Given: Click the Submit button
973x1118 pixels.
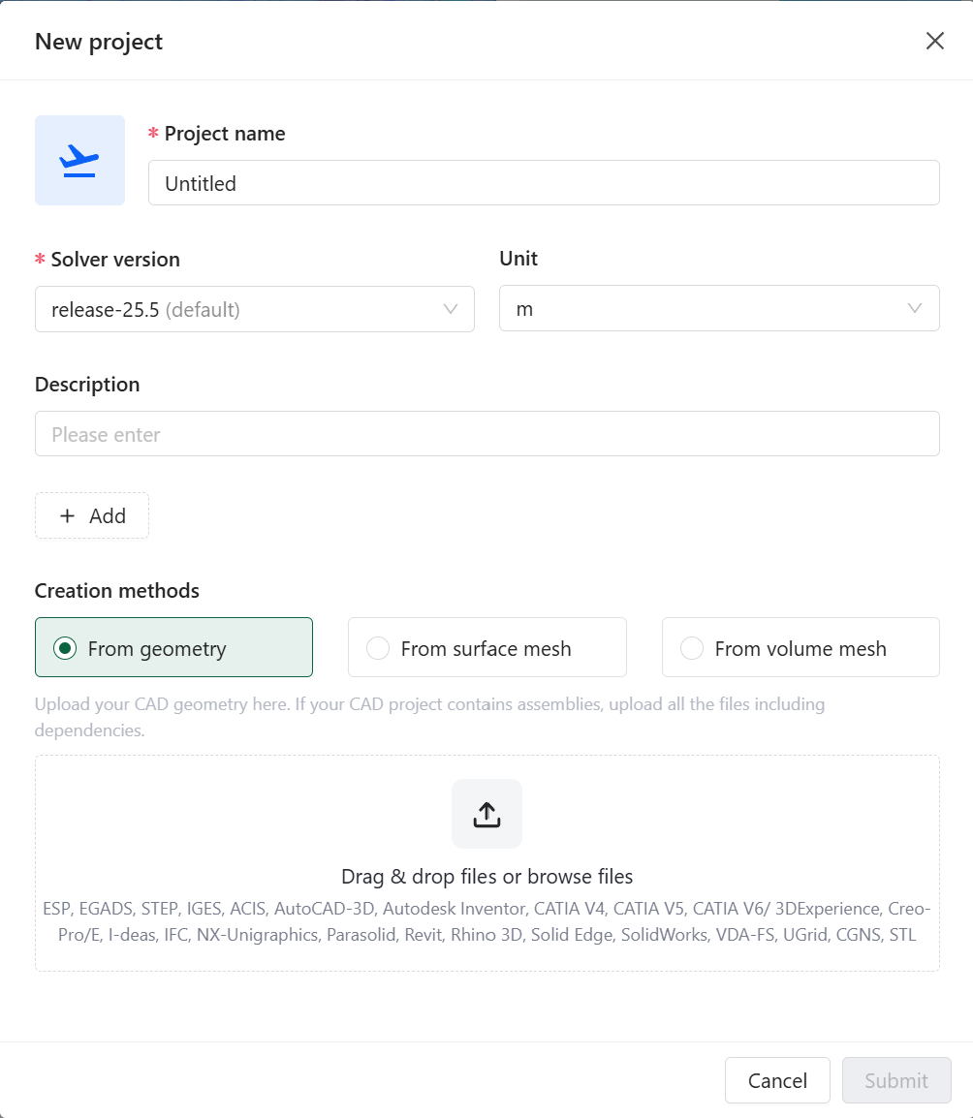Looking at the screenshot, I should 895,1080.
